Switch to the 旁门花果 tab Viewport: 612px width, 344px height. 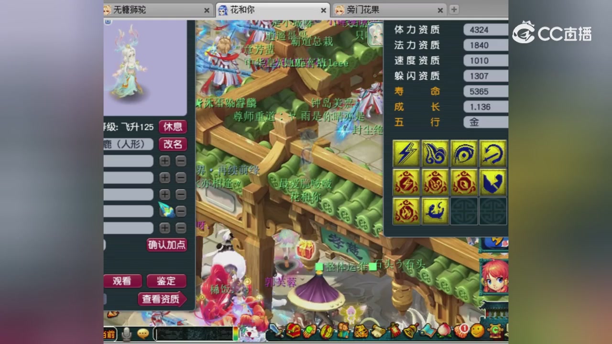pos(388,10)
